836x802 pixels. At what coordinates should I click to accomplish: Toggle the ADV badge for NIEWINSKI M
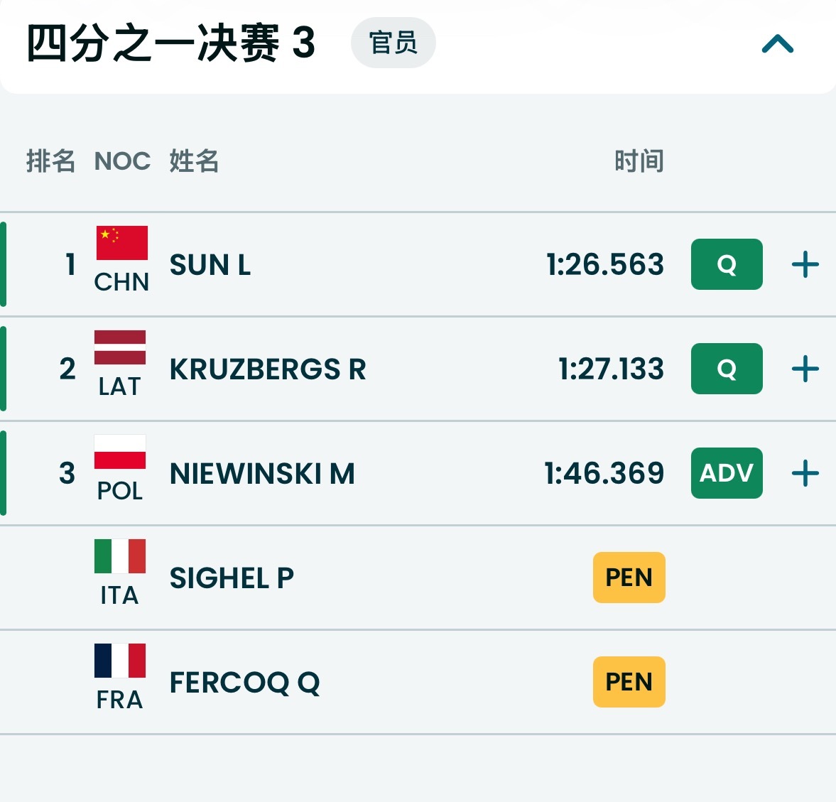(x=726, y=473)
